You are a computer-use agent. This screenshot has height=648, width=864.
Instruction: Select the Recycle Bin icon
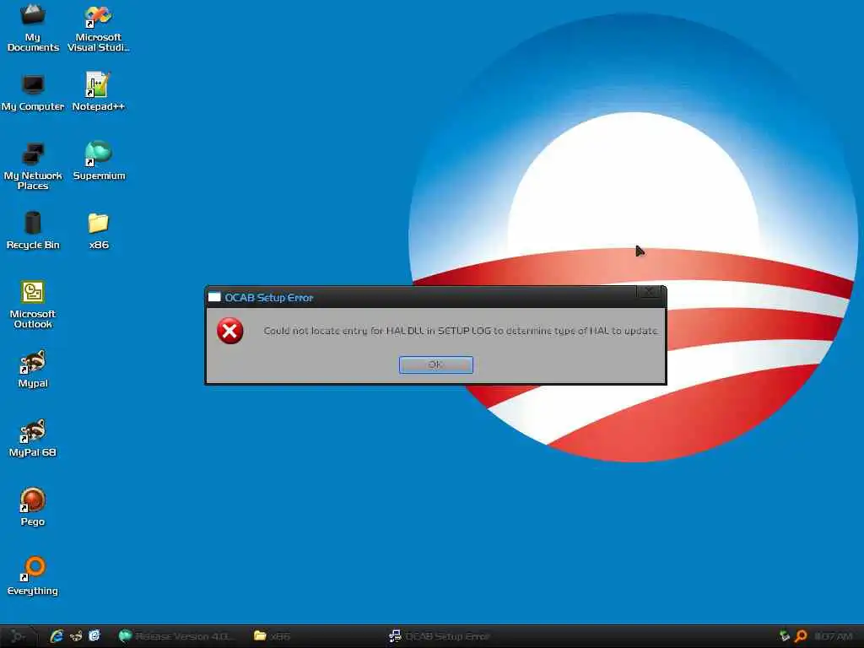click(33, 230)
